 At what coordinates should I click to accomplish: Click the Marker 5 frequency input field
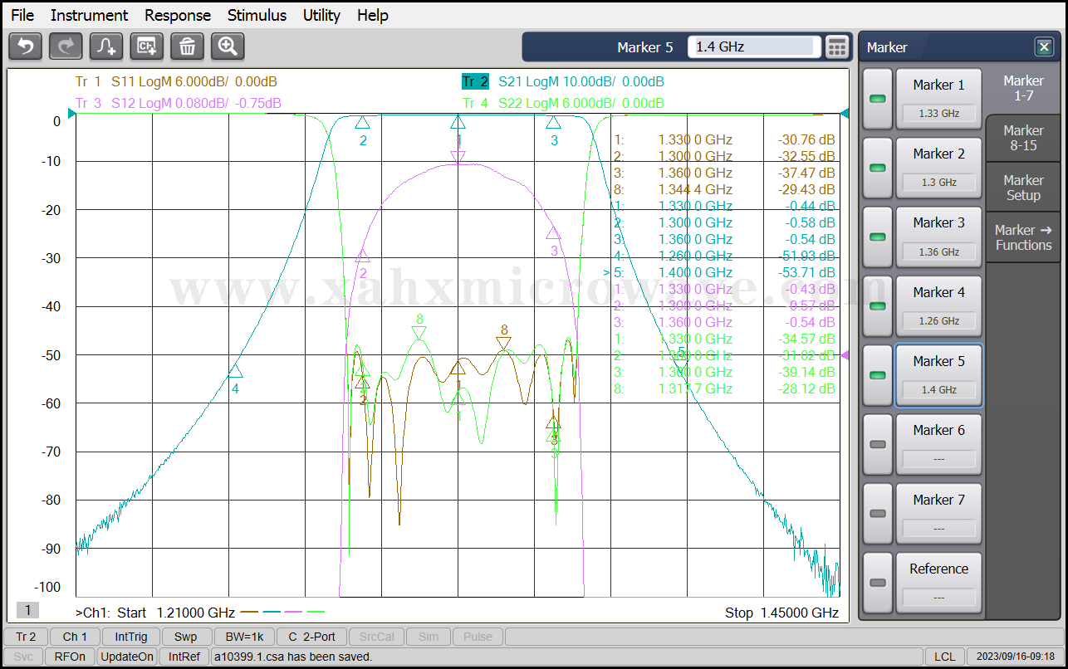(754, 47)
